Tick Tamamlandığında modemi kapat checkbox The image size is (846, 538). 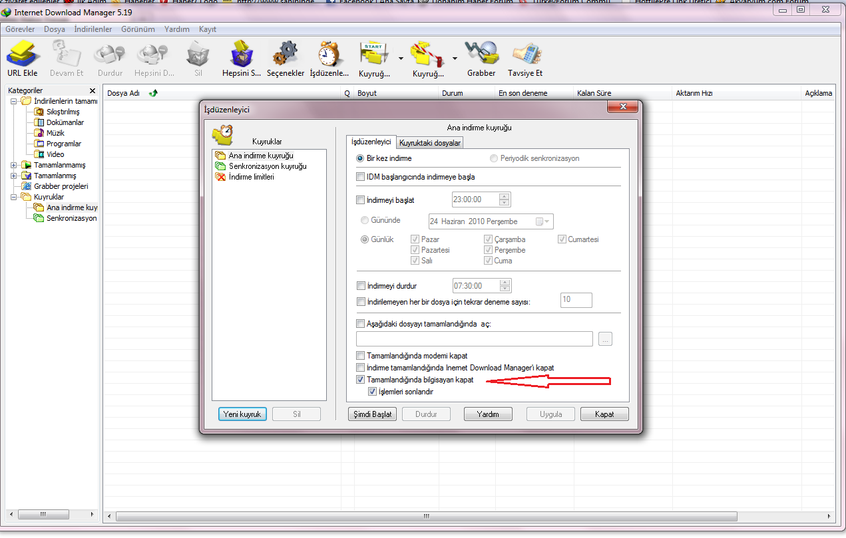pyautogui.click(x=361, y=356)
